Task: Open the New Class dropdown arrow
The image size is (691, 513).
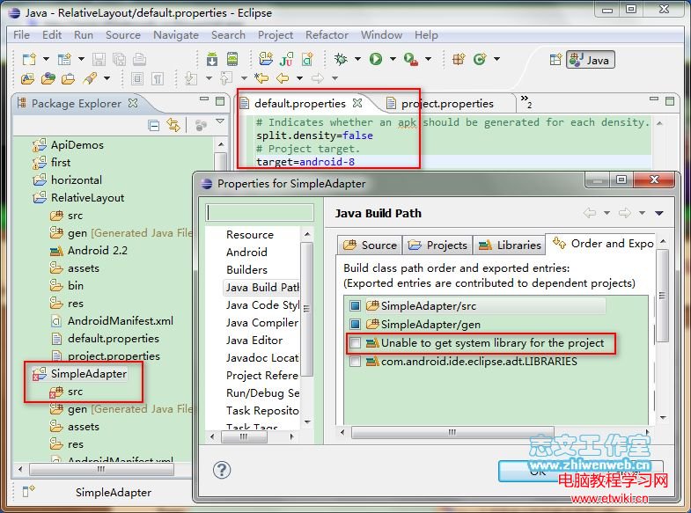Action: tap(496, 59)
